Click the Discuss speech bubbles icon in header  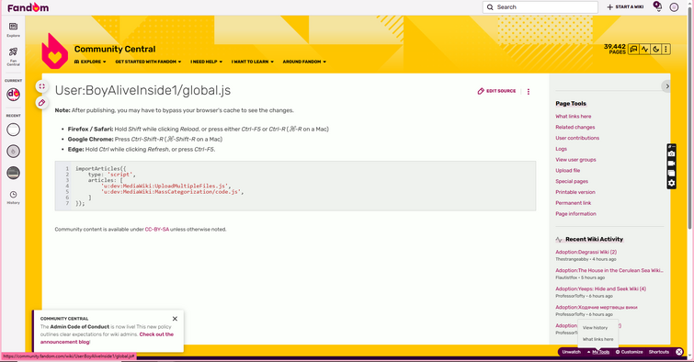(x=634, y=49)
